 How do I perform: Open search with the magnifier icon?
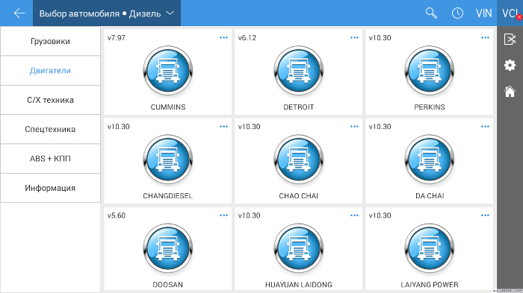pyautogui.click(x=431, y=13)
